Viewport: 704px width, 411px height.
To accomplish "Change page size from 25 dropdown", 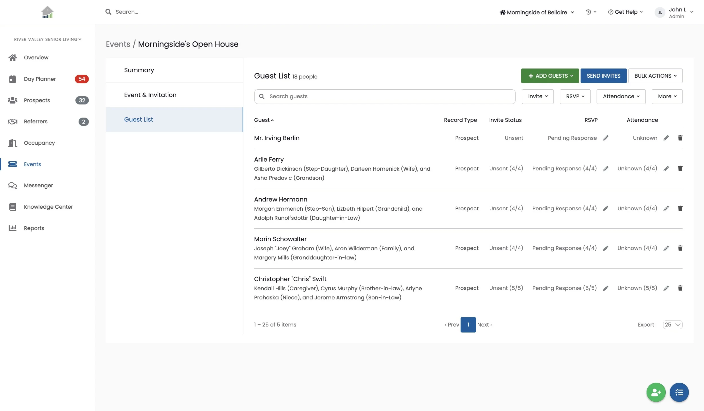I will tap(672, 325).
